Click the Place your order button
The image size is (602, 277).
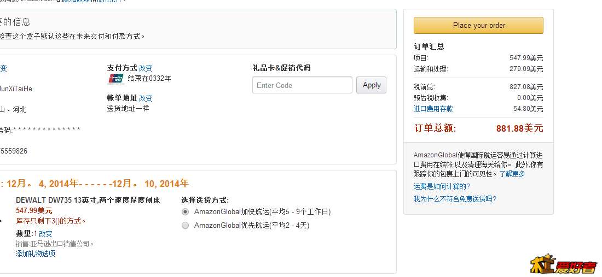[x=478, y=26]
